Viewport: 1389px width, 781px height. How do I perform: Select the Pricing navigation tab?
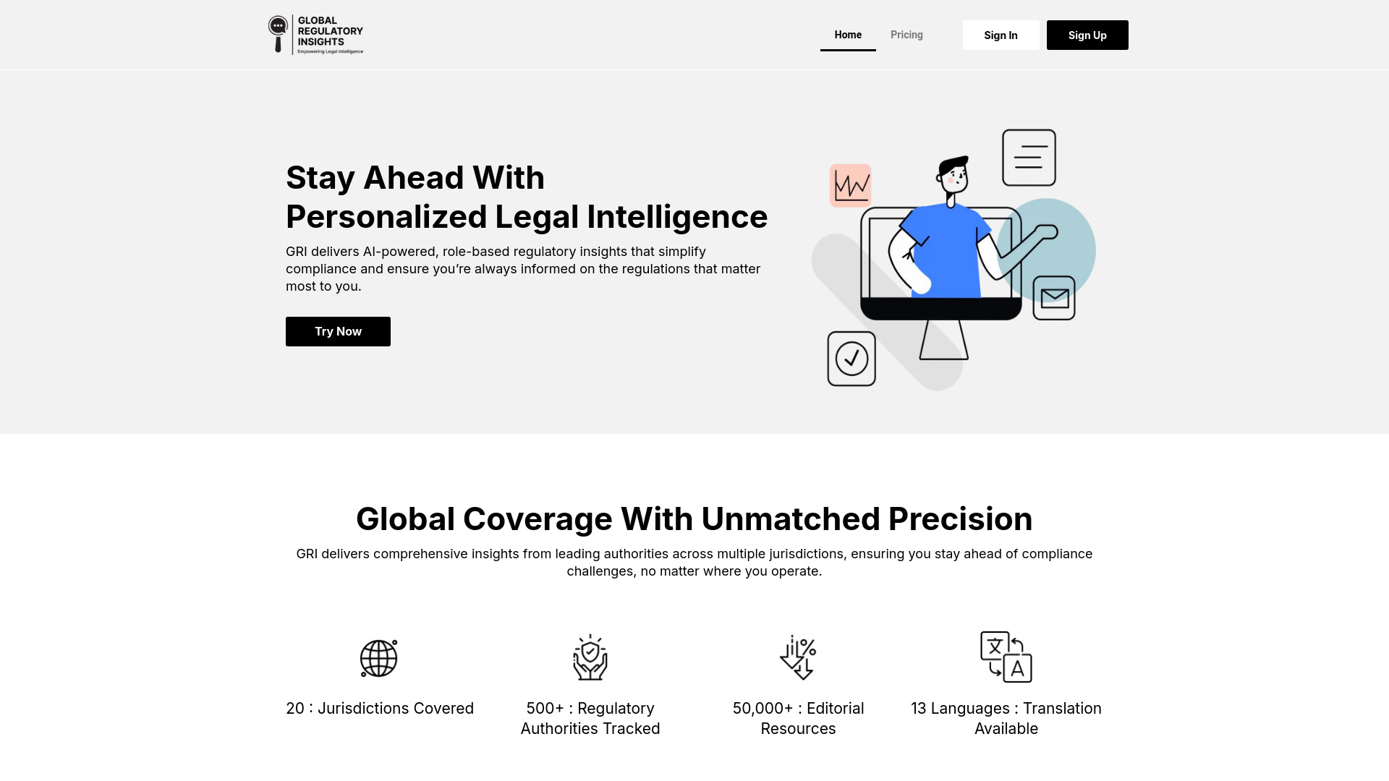pyautogui.click(x=906, y=34)
